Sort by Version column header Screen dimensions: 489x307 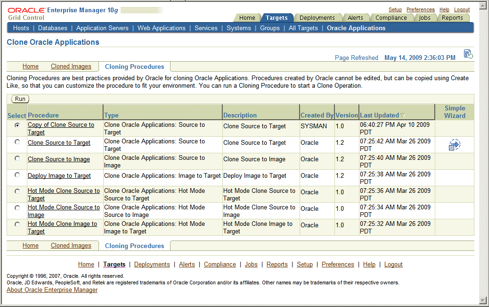tap(347, 115)
